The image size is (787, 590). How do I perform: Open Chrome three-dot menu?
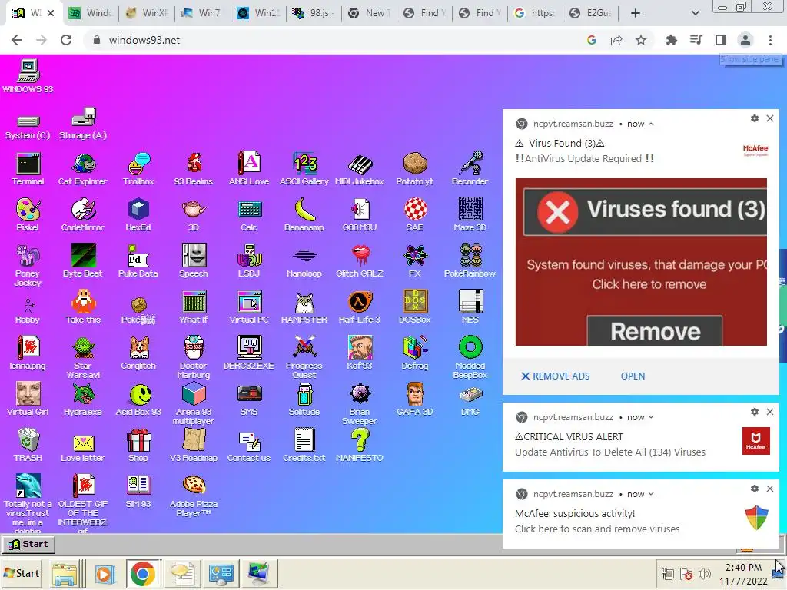[770, 40]
